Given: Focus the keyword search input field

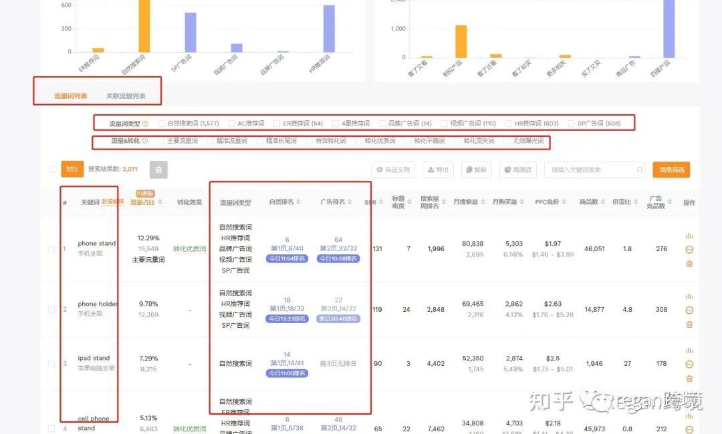Looking at the screenshot, I should click(594, 170).
